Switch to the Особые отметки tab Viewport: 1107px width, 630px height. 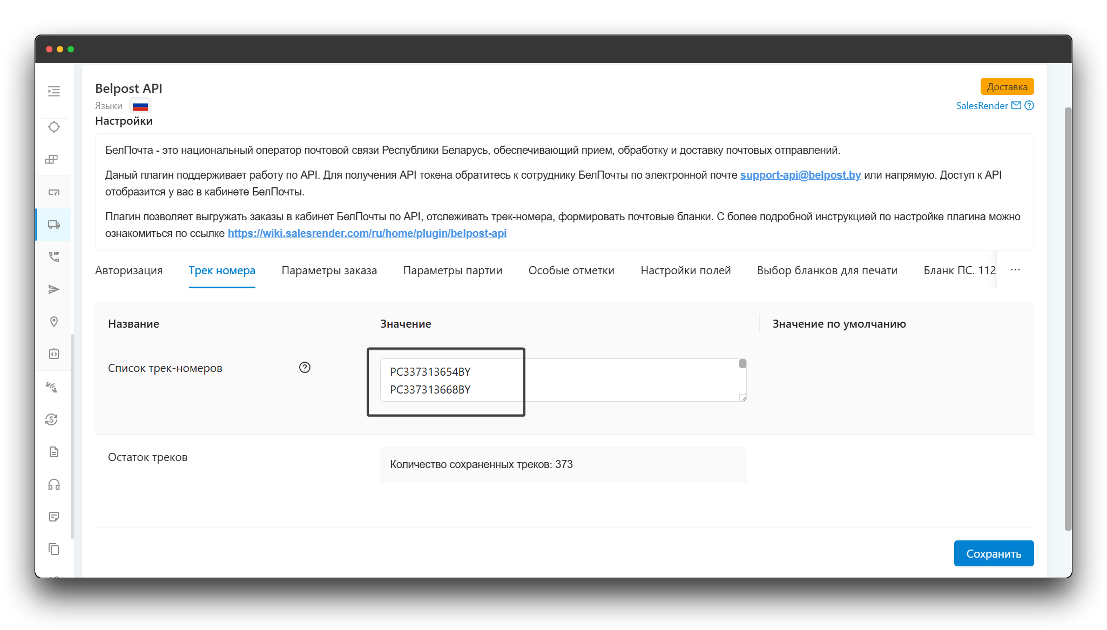(571, 270)
